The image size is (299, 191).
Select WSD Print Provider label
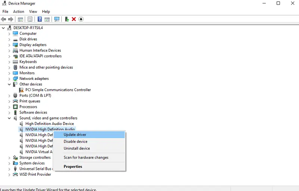point(35,175)
